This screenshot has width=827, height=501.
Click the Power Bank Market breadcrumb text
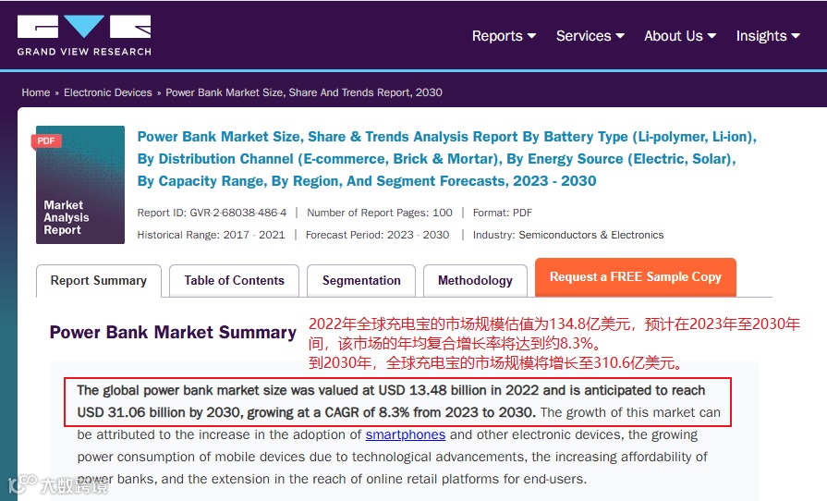(x=304, y=92)
